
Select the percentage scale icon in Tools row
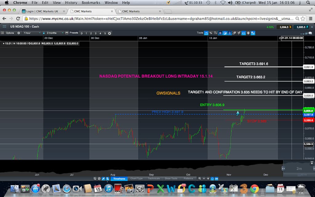[211, 33]
